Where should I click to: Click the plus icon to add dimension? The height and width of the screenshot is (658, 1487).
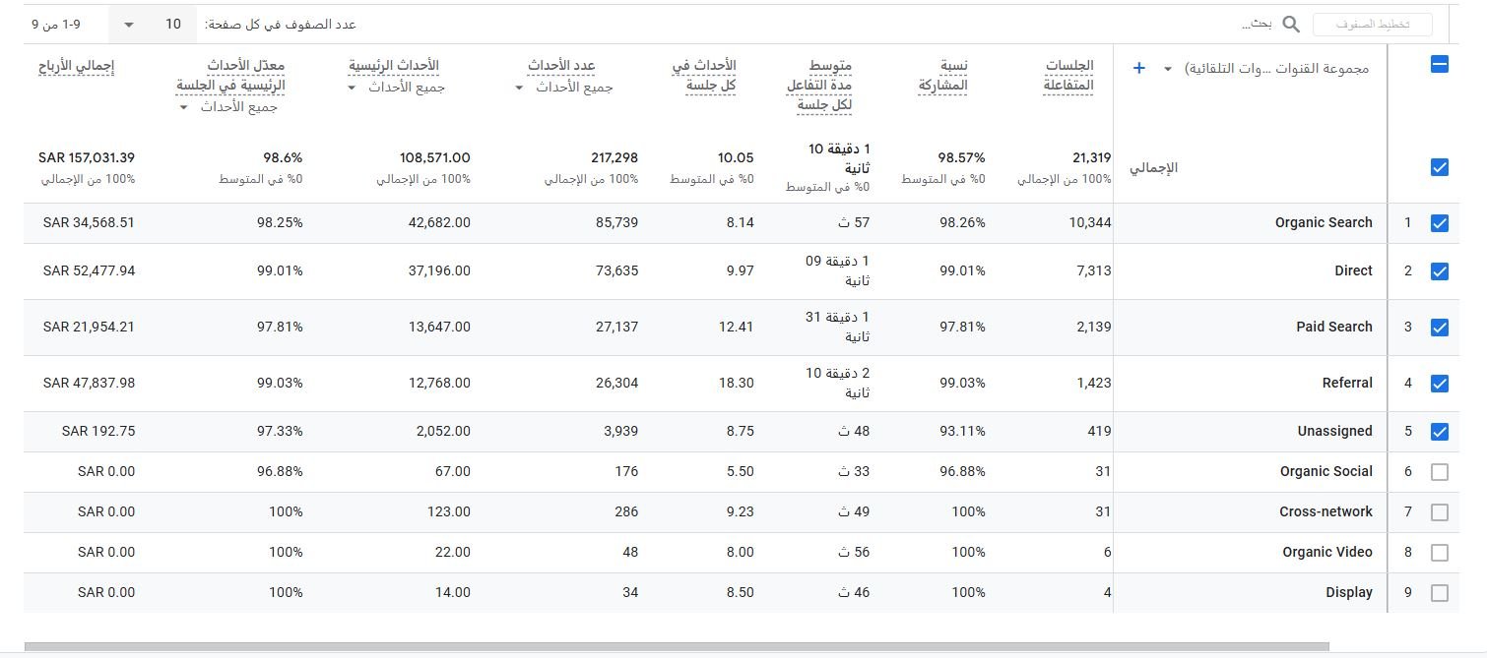pos(1139,69)
